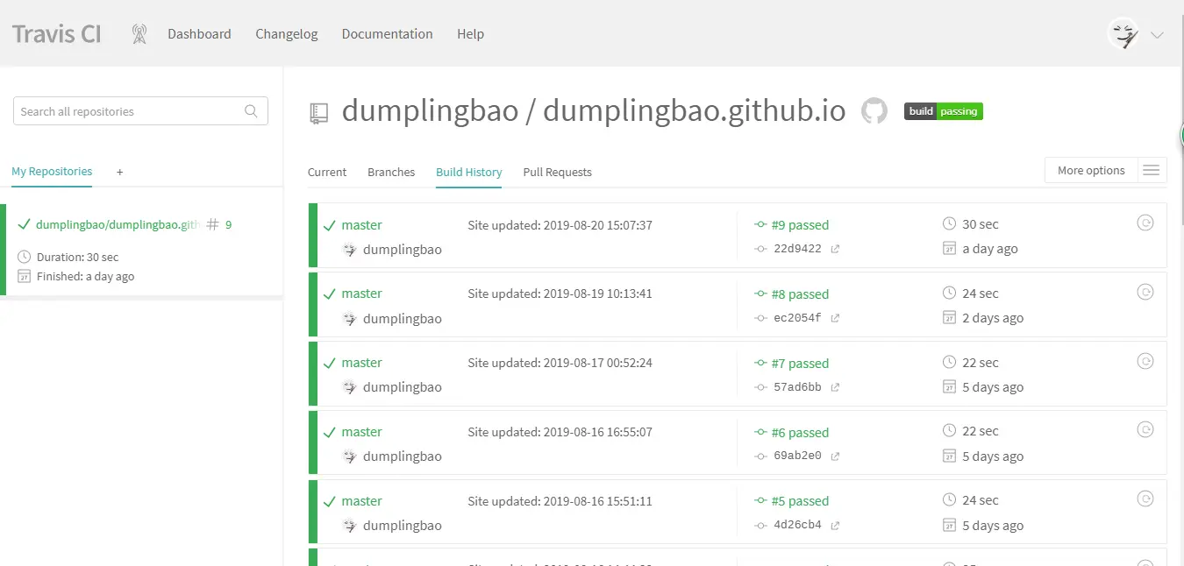Click the clock icon in the sidebar Duration line
1184x566 pixels.
pyautogui.click(x=24, y=258)
